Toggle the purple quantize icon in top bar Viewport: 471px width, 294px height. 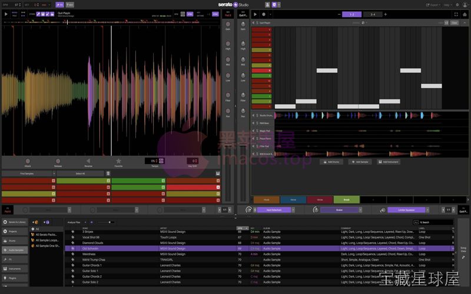click(x=274, y=5)
